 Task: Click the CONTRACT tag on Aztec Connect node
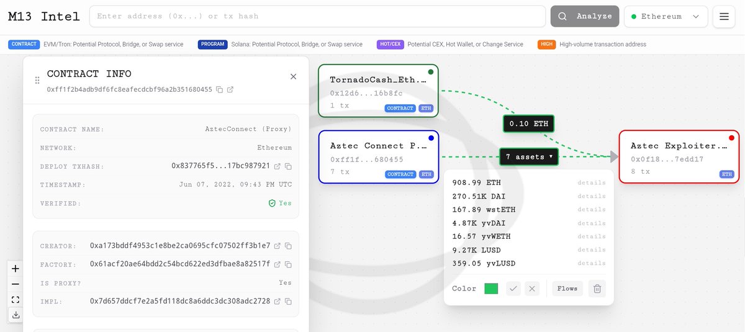(x=400, y=174)
